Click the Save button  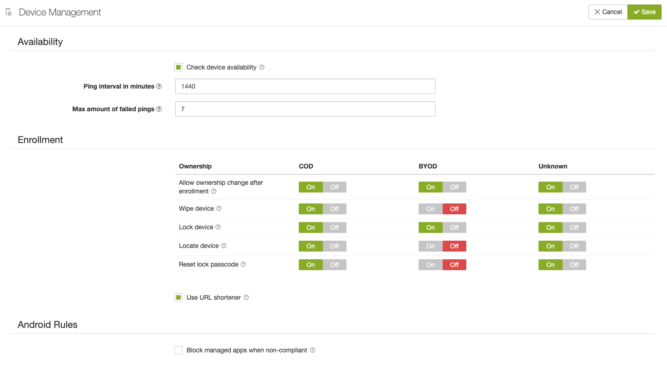pyautogui.click(x=644, y=12)
